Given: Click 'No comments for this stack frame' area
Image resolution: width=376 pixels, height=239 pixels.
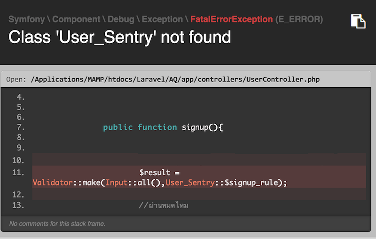Looking at the screenshot, I should (57, 224).
